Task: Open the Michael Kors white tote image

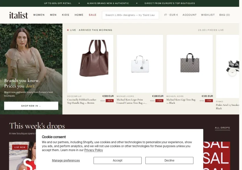Action: (140, 64)
